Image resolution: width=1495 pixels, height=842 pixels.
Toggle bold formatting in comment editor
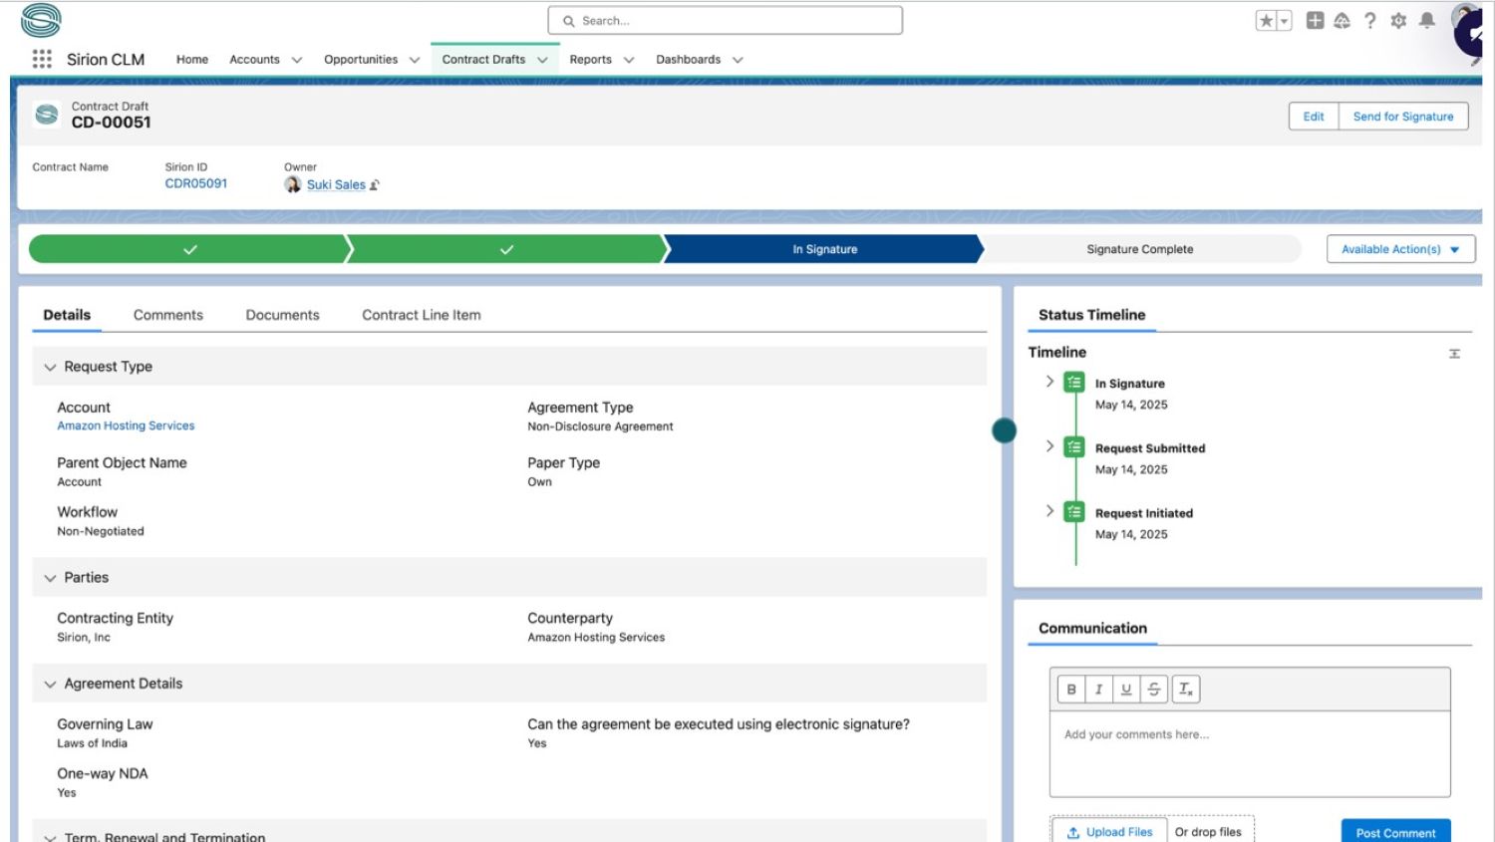pos(1071,689)
